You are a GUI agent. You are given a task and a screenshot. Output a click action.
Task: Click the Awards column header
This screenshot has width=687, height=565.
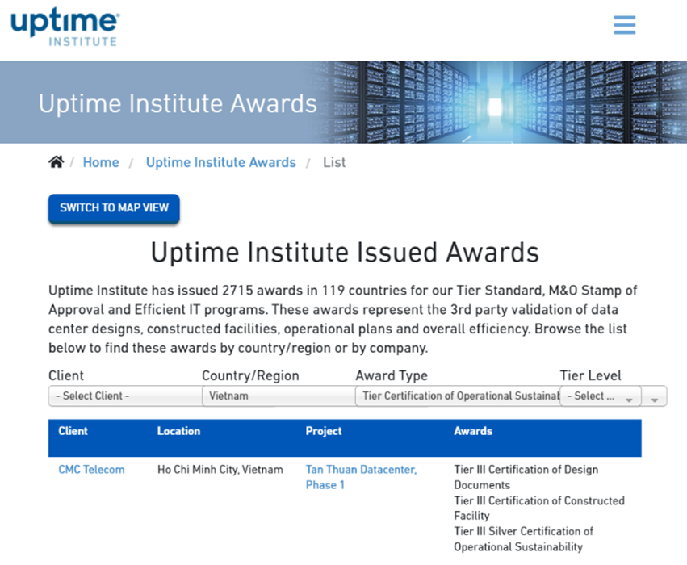[x=473, y=431]
